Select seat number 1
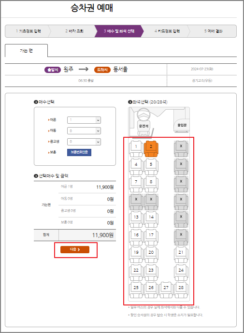Image resolution: width=244 pixels, height=333 pixels. pos(136,149)
